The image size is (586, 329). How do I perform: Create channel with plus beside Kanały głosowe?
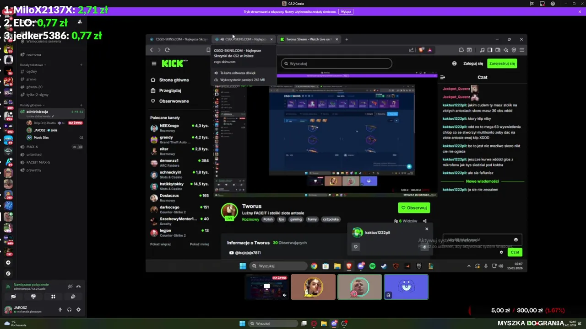pyautogui.click(x=81, y=105)
